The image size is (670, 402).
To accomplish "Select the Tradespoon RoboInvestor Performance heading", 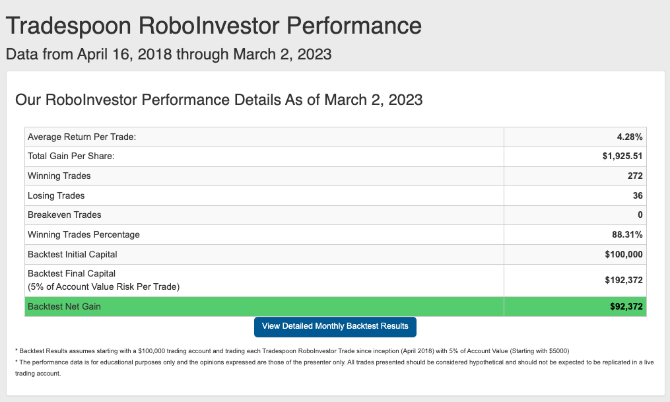I will point(214,25).
